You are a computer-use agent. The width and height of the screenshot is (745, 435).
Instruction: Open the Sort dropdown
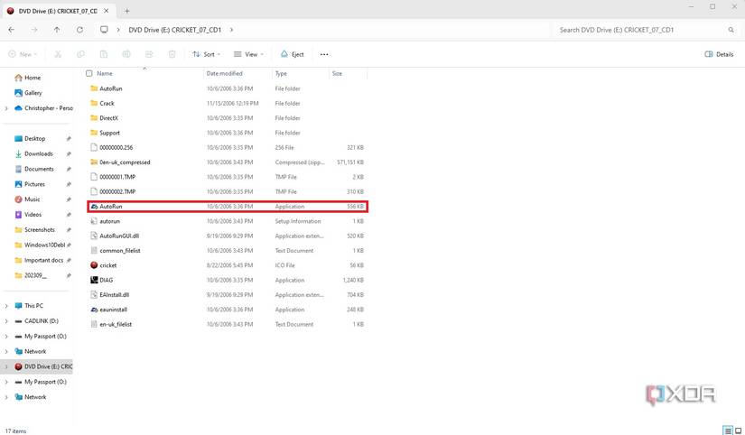[x=206, y=54]
